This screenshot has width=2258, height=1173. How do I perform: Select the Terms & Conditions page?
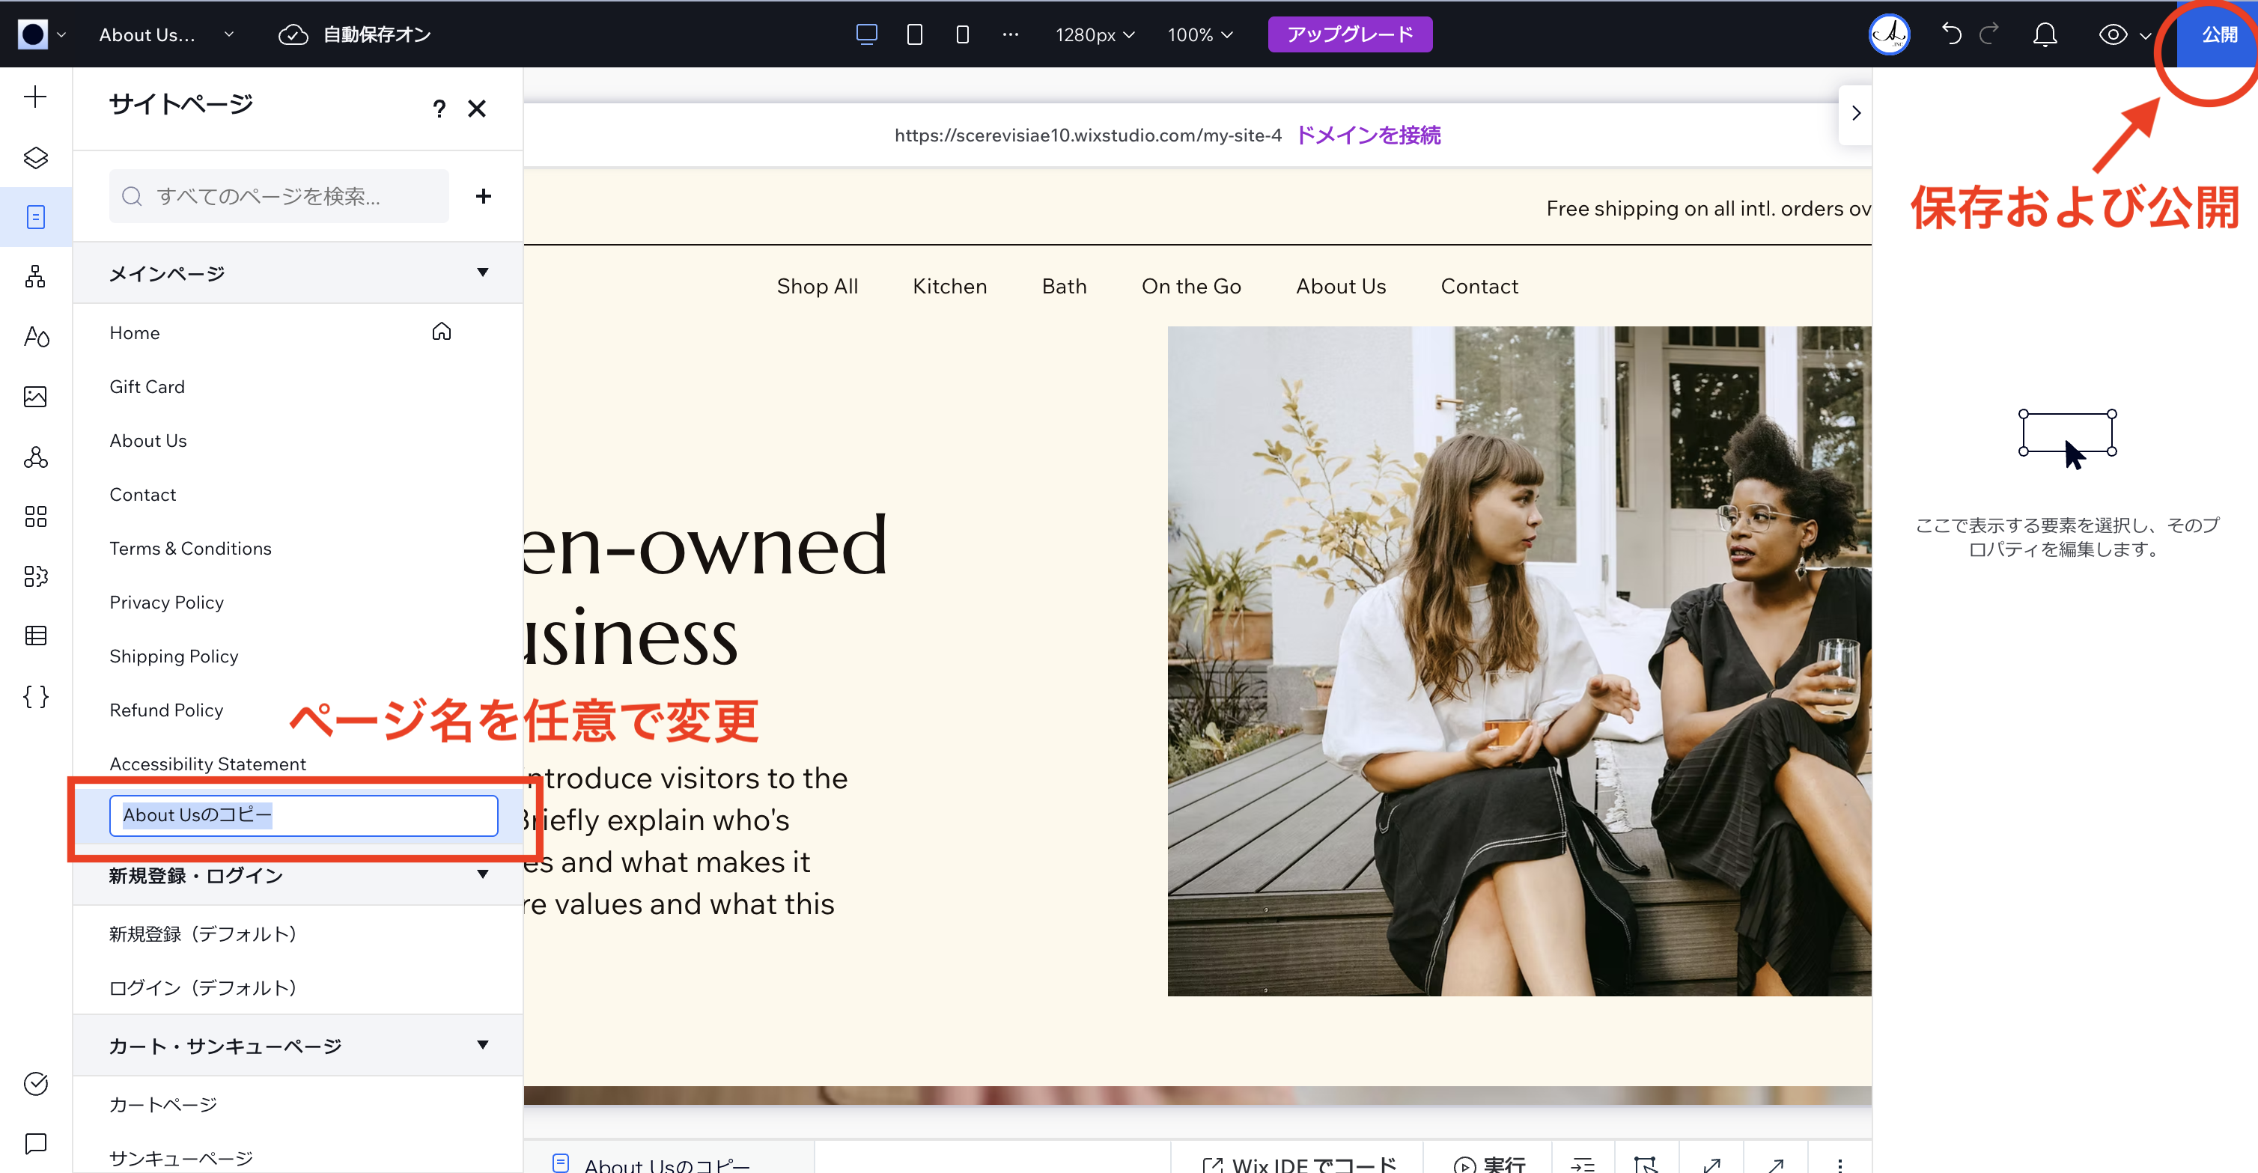pos(190,549)
